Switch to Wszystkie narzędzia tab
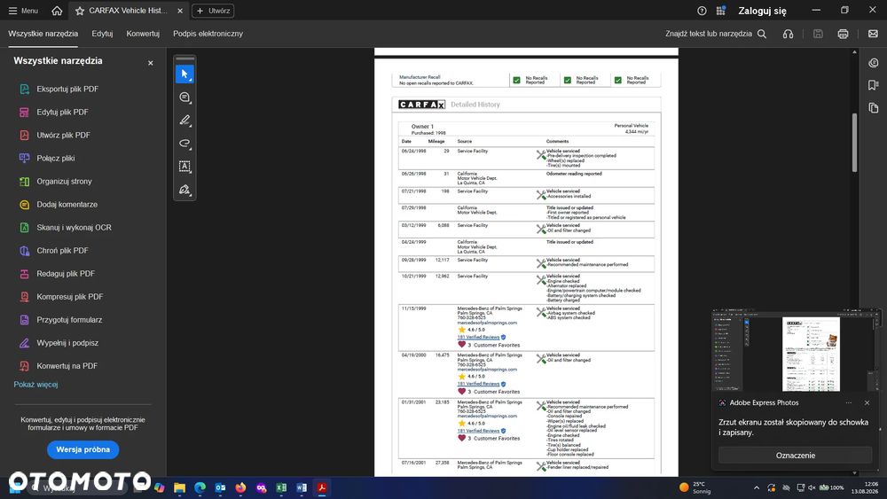887x499 pixels. [43, 34]
